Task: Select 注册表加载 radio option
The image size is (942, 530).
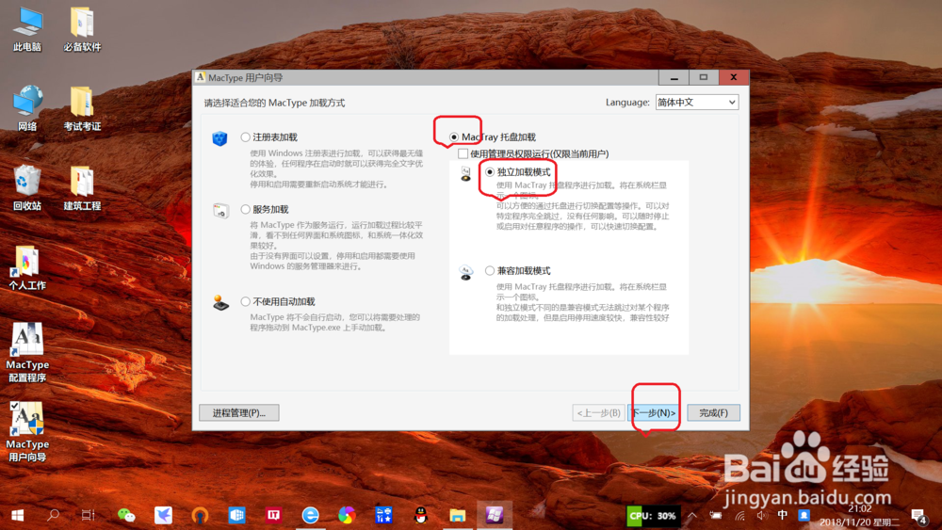Action: [245, 137]
